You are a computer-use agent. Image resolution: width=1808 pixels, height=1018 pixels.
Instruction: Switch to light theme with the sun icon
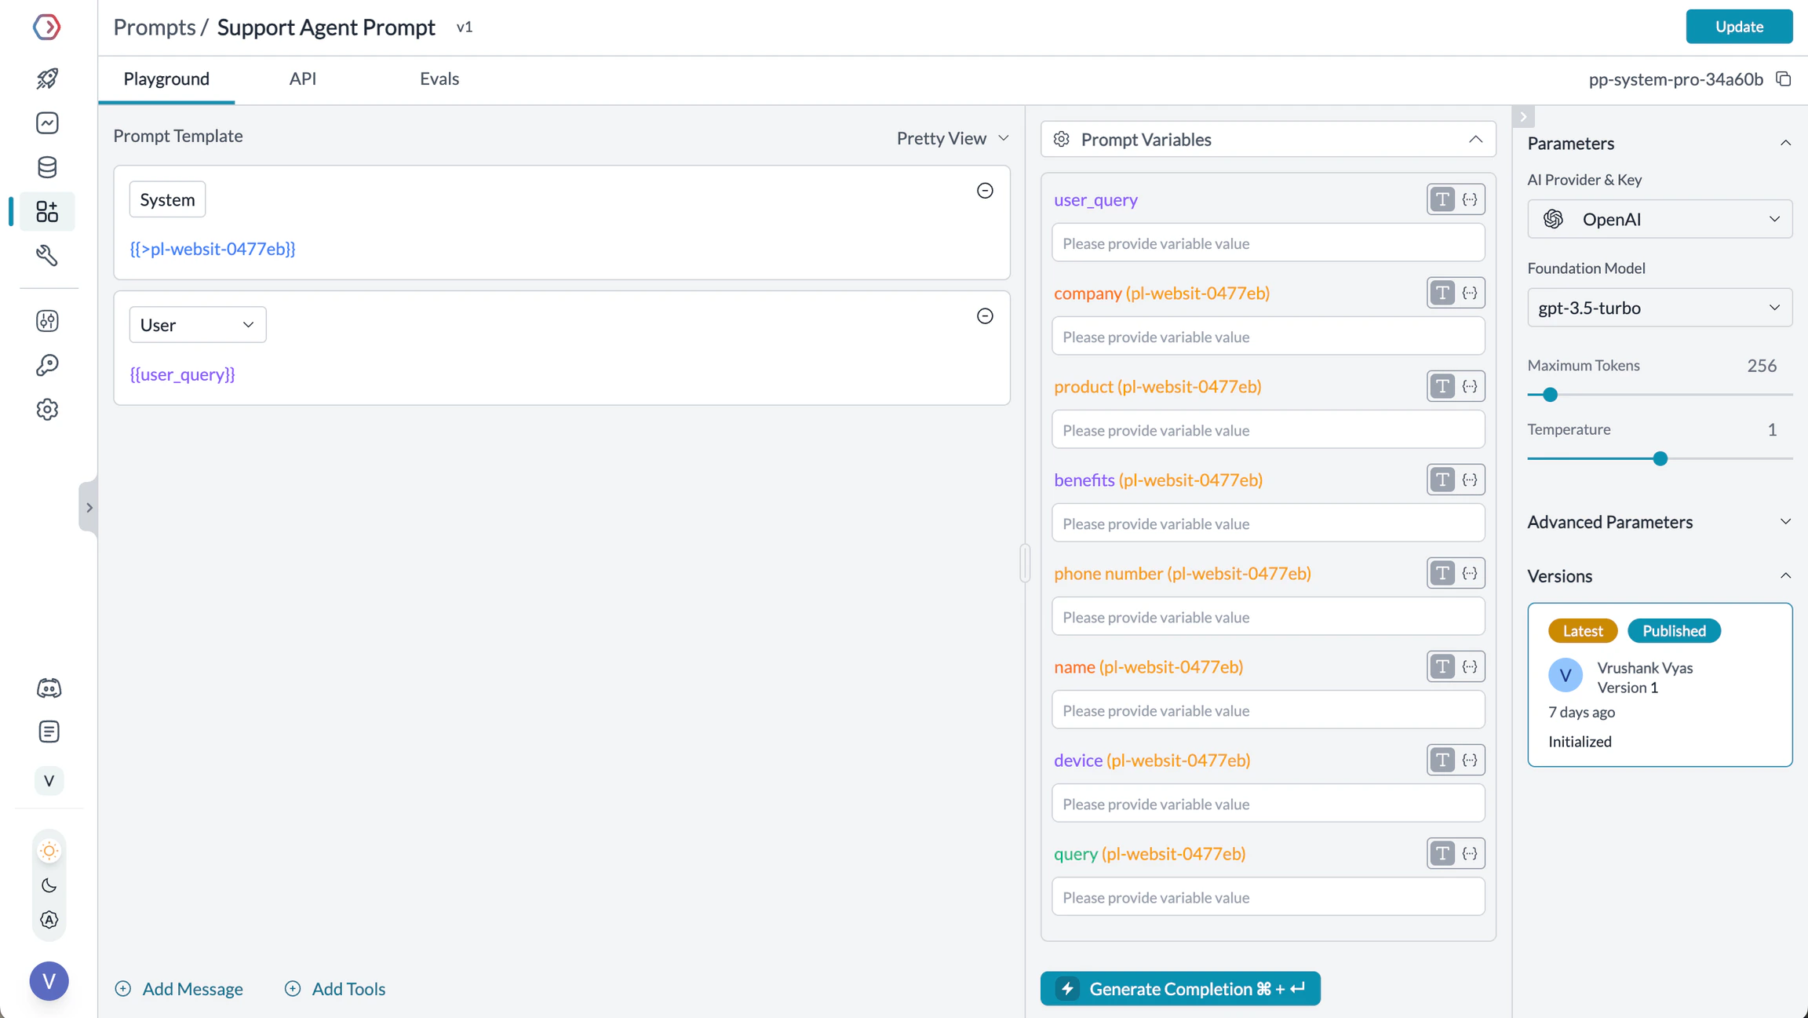(49, 851)
